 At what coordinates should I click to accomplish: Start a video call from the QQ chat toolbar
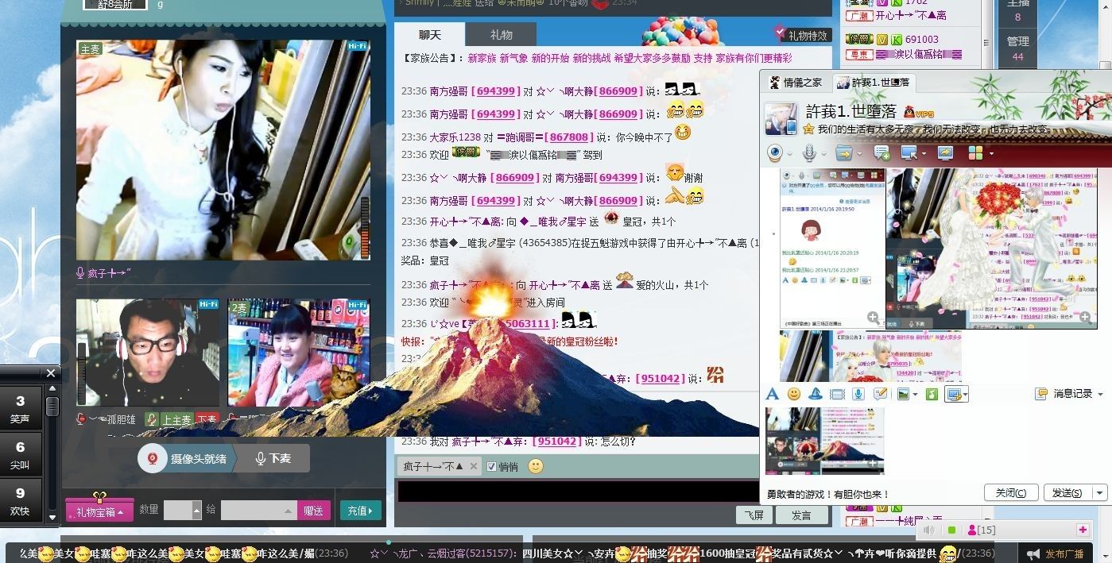point(775,152)
